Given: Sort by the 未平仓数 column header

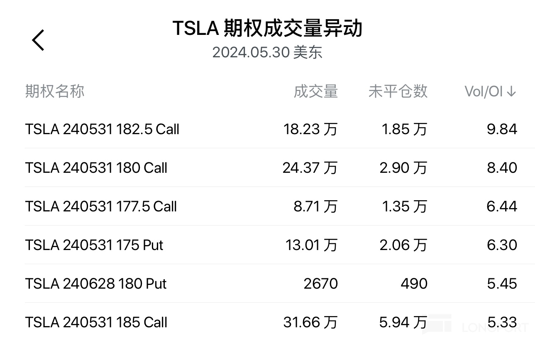Looking at the screenshot, I should (x=398, y=91).
